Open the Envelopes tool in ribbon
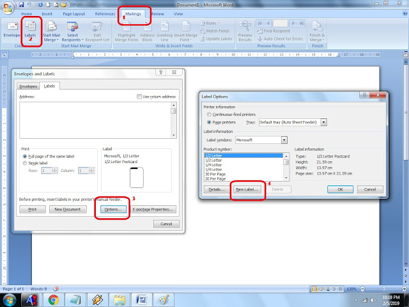Image resolution: width=409 pixels, height=307 pixels. click(12, 29)
